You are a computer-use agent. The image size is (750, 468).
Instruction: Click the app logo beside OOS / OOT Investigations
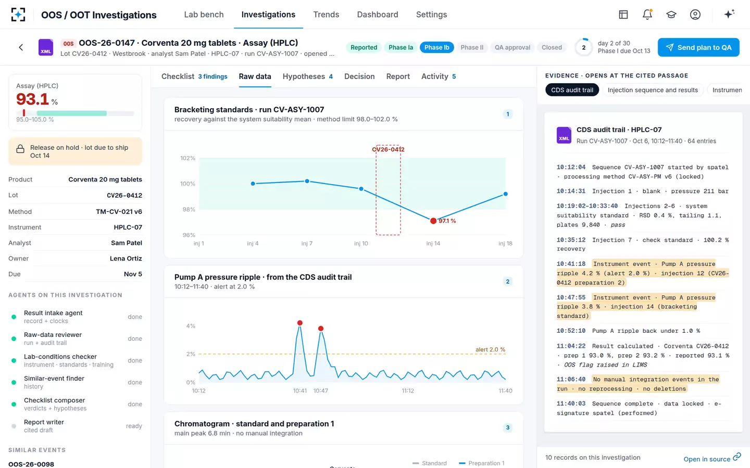(18, 15)
